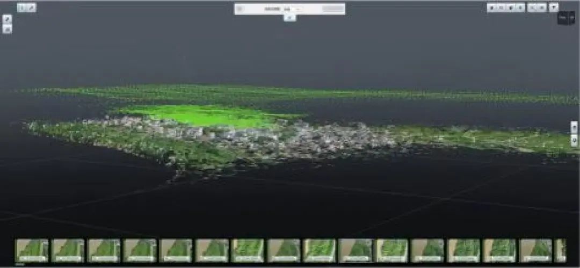Click the round icon in the top center panel
The image size is (580, 268).
click(240, 9)
